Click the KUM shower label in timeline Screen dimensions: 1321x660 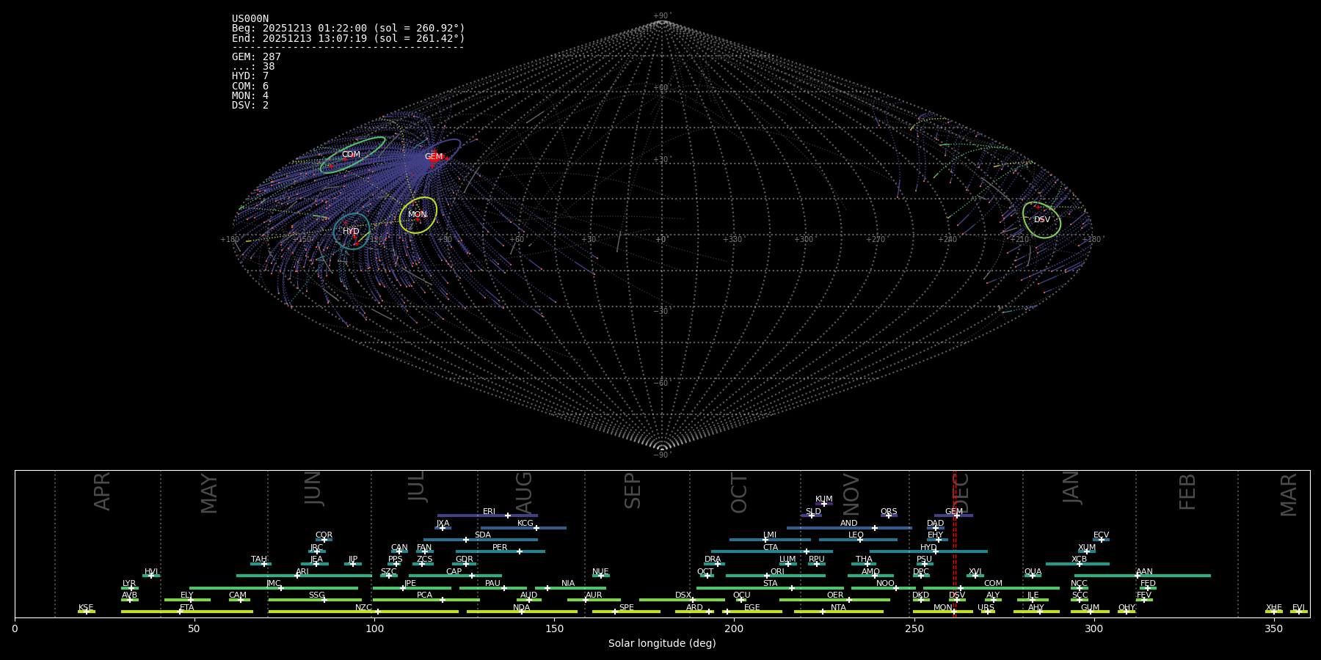824,499
